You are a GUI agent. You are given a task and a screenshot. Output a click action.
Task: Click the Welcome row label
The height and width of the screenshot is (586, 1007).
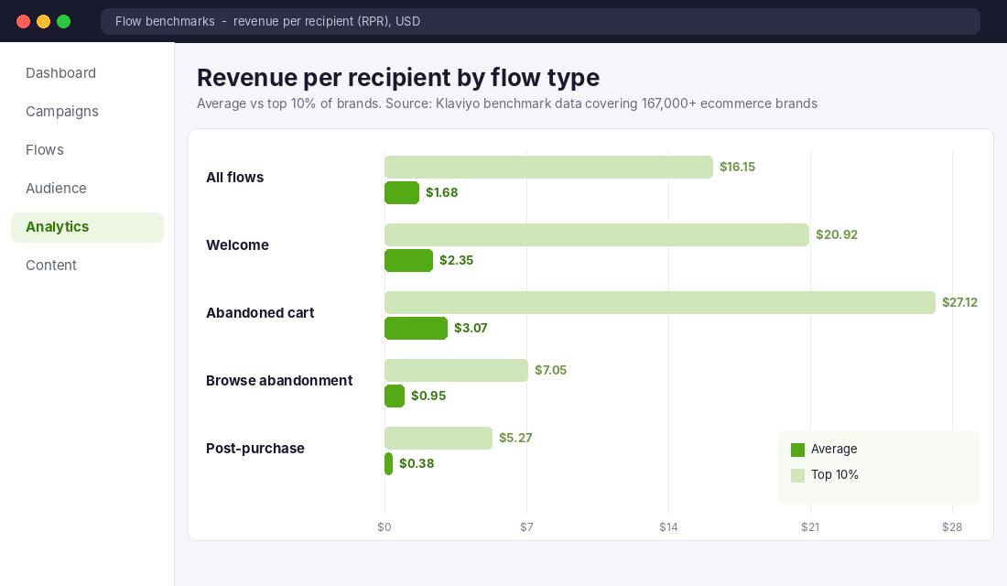(x=238, y=245)
